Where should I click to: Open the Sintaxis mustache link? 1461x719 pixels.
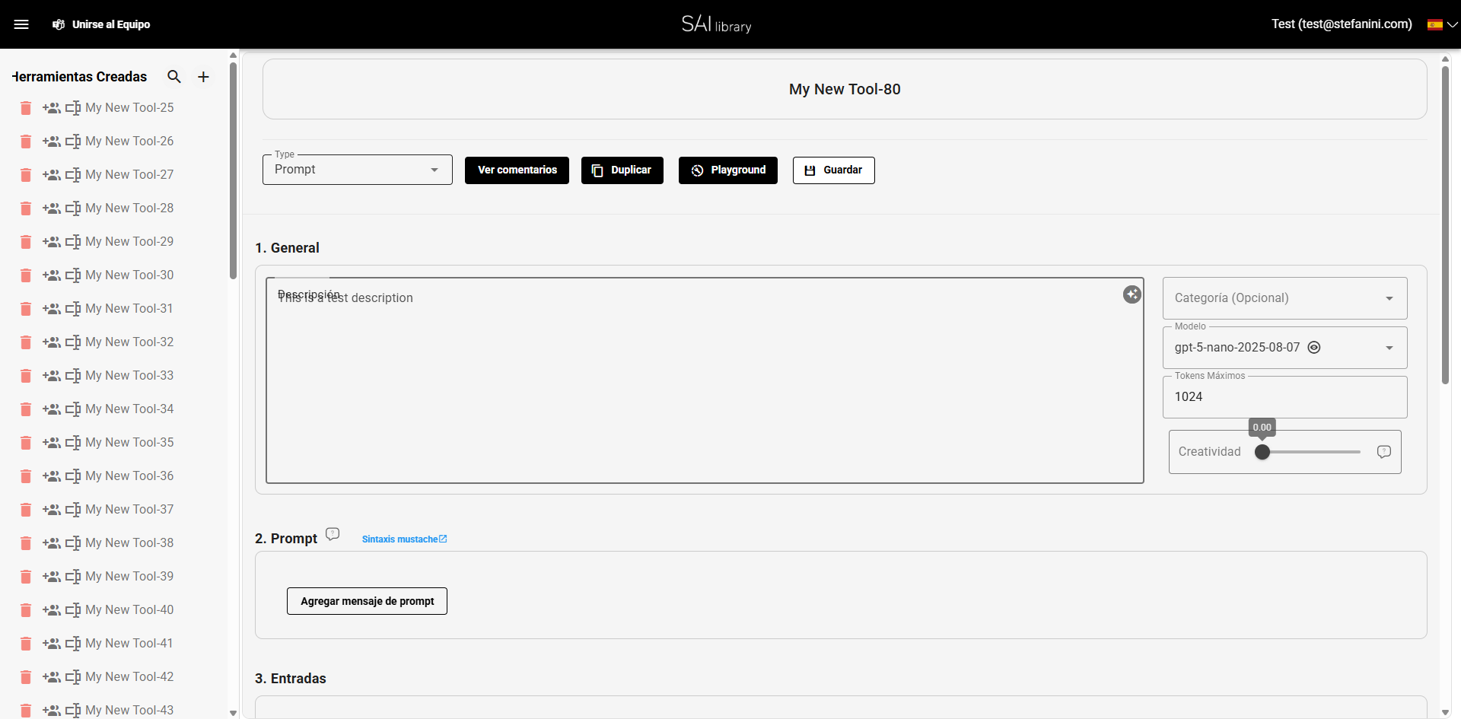tap(404, 539)
